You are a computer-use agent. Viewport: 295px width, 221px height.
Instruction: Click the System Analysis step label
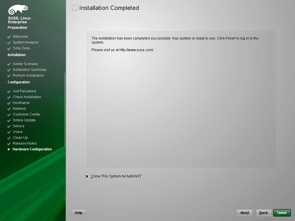pos(25,42)
